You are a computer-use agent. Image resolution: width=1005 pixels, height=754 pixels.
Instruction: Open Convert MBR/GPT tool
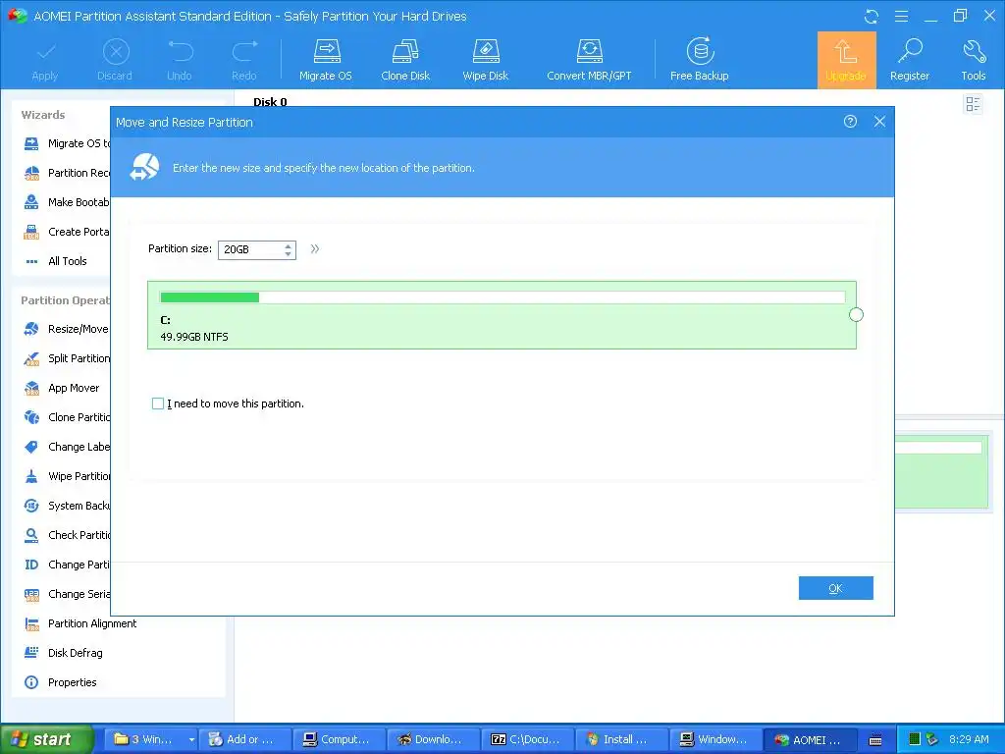coord(589,60)
